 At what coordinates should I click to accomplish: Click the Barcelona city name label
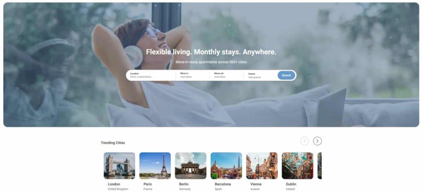223,184
